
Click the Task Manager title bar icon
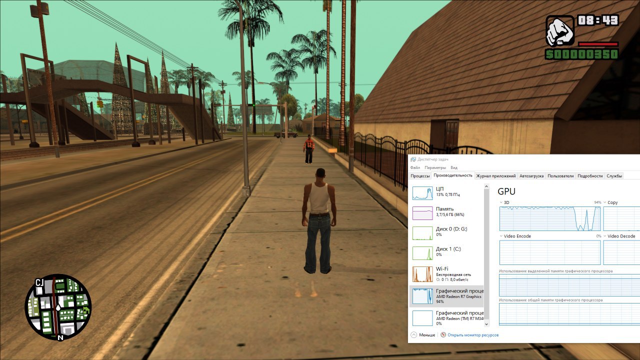click(413, 159)
